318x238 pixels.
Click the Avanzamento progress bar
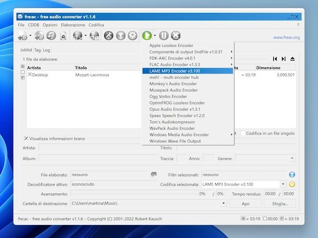pyautogui.click(x=134, y=194)
